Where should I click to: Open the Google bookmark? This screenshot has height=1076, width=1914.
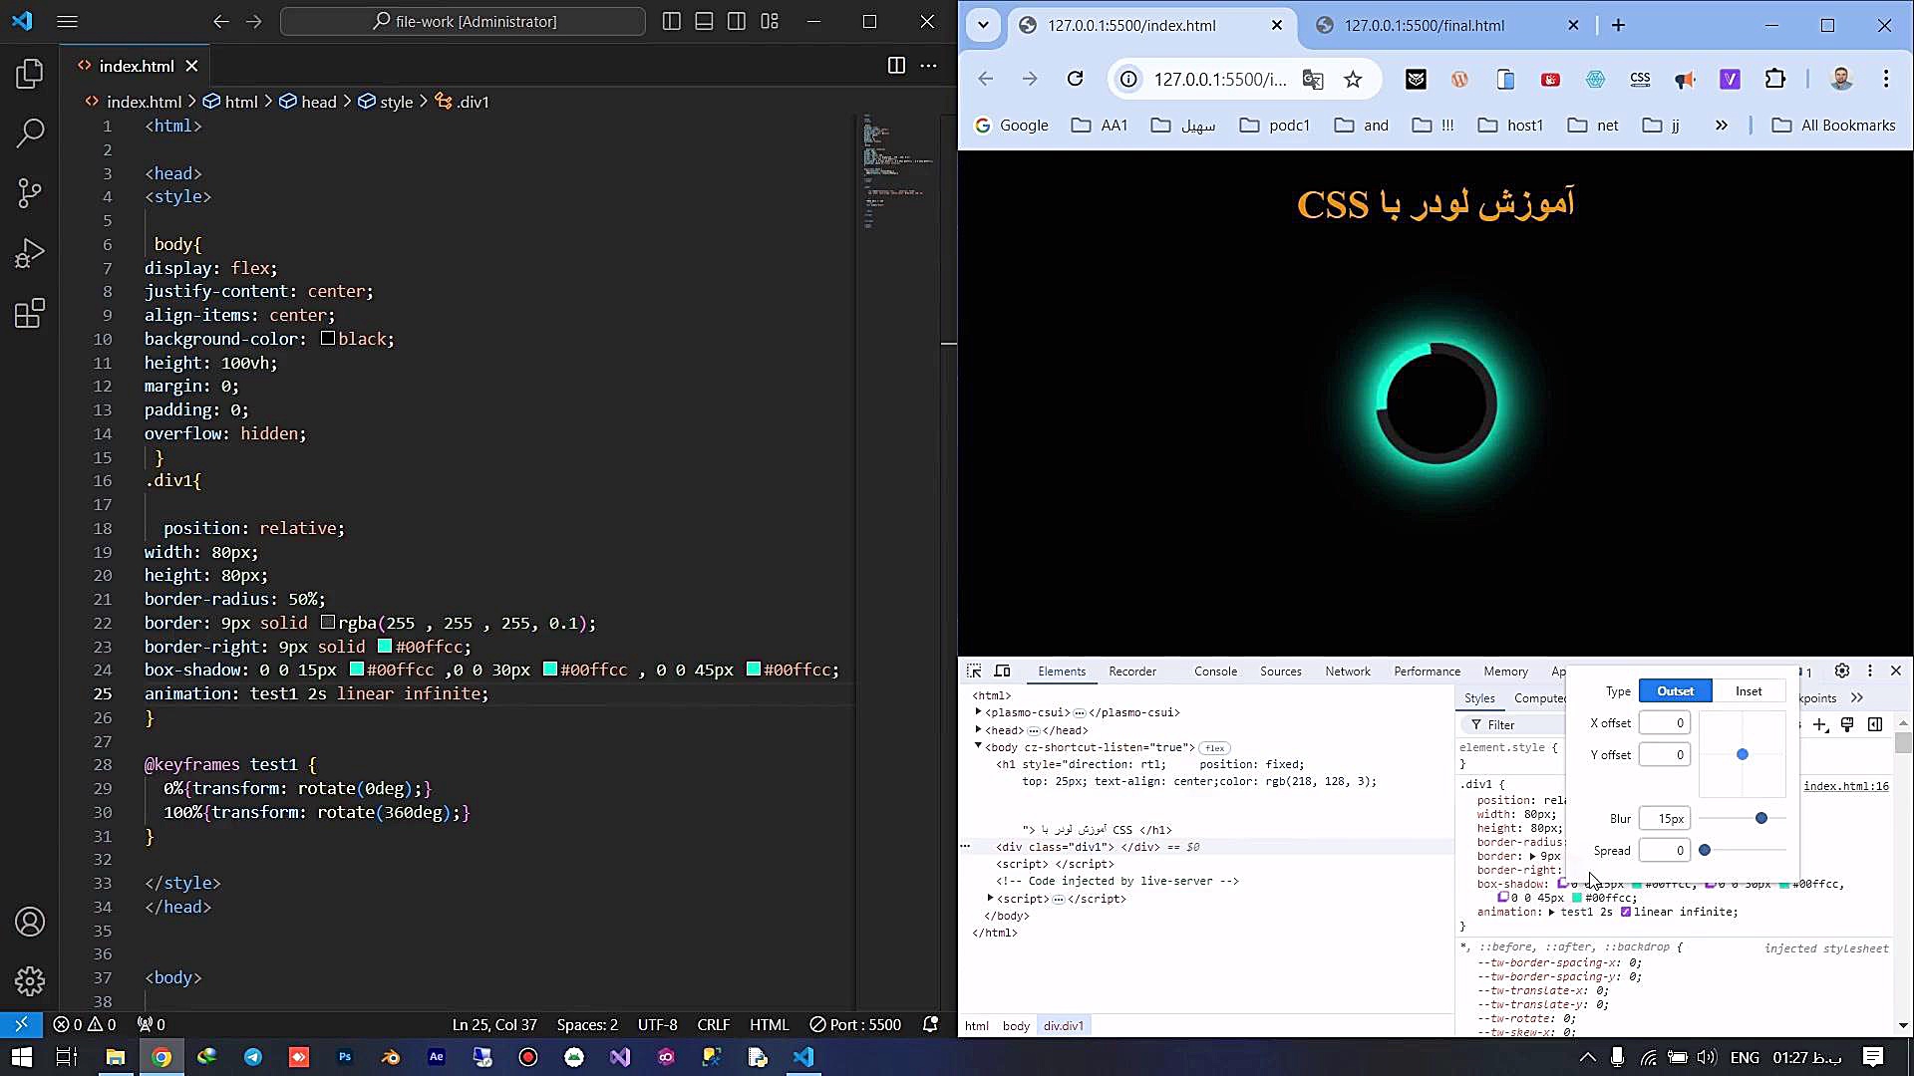1011,125
